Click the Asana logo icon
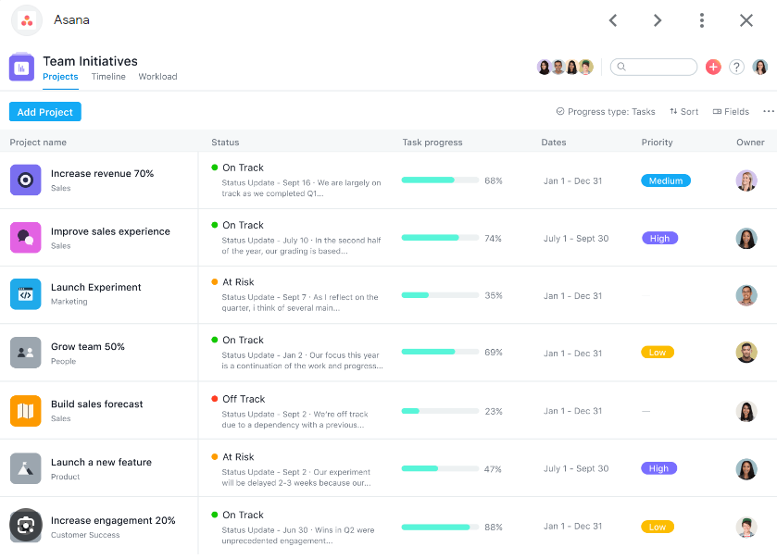This screenshot has width=777, height=559. (27, 20)
